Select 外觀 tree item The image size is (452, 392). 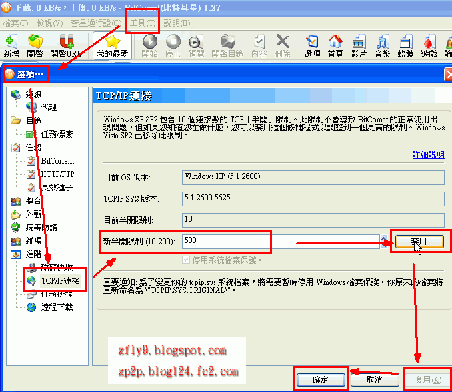coord(33,214)
